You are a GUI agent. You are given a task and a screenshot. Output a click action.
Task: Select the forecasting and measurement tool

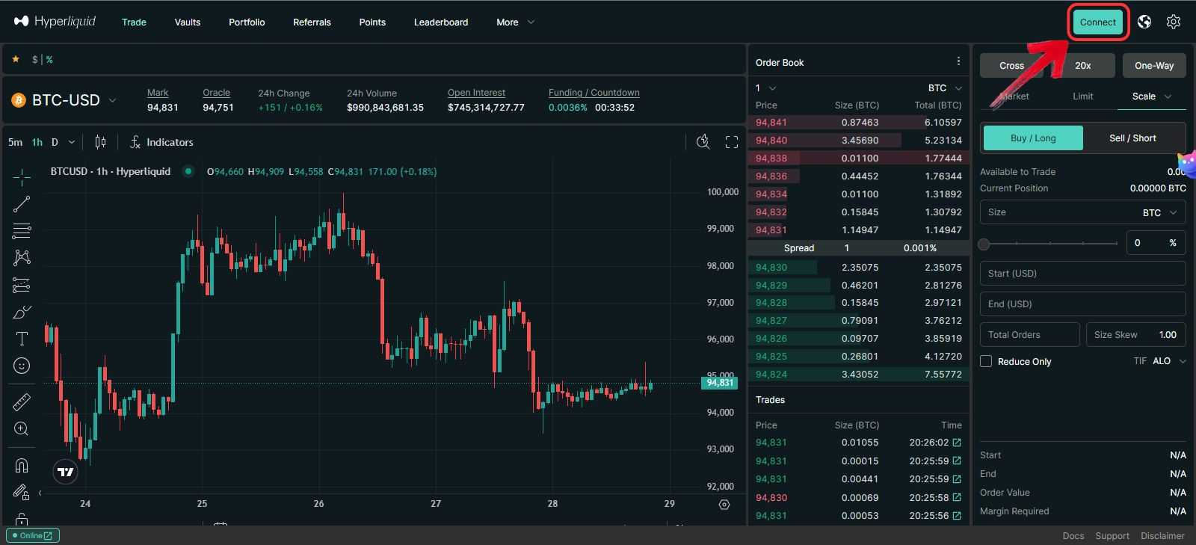tap(22, 285)
